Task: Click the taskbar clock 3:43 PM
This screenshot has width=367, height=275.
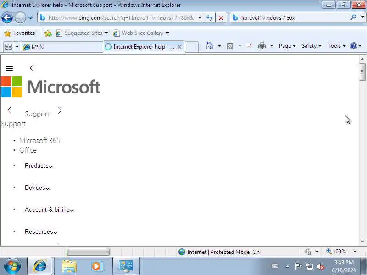Action: 344,262
